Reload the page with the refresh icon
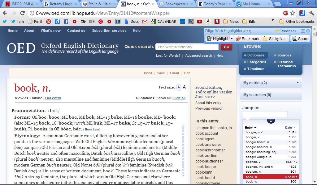 pyautogui.click(x=22, y=13)
